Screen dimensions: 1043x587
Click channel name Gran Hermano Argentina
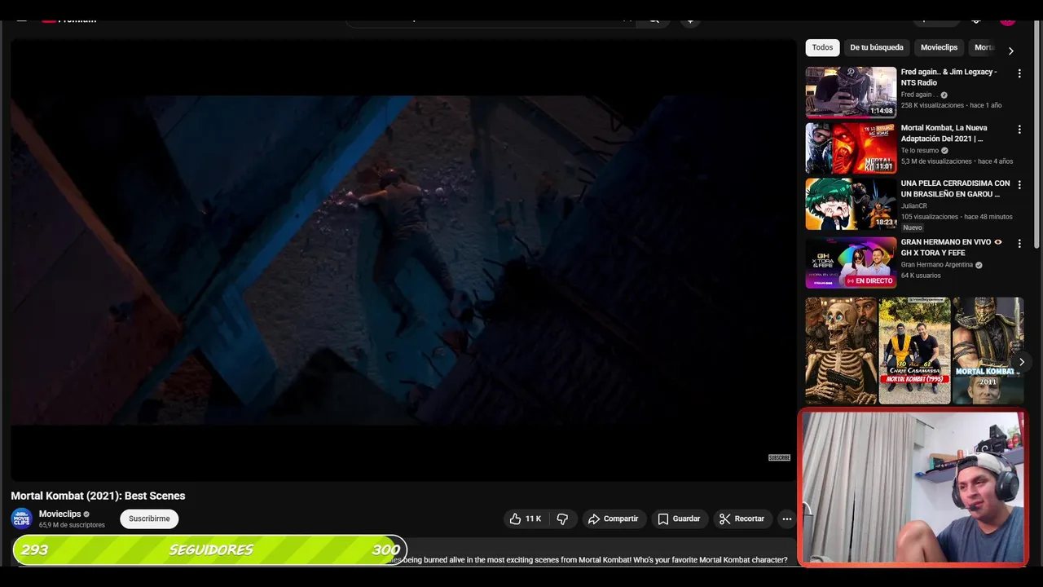click(937, 265)
